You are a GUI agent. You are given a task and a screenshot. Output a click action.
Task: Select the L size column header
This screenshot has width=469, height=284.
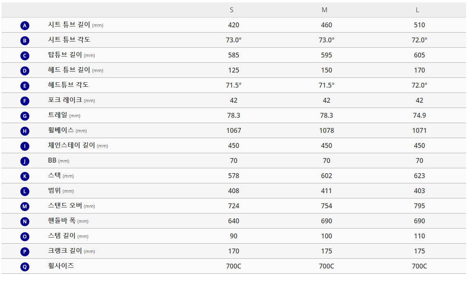tap(418, 10)
